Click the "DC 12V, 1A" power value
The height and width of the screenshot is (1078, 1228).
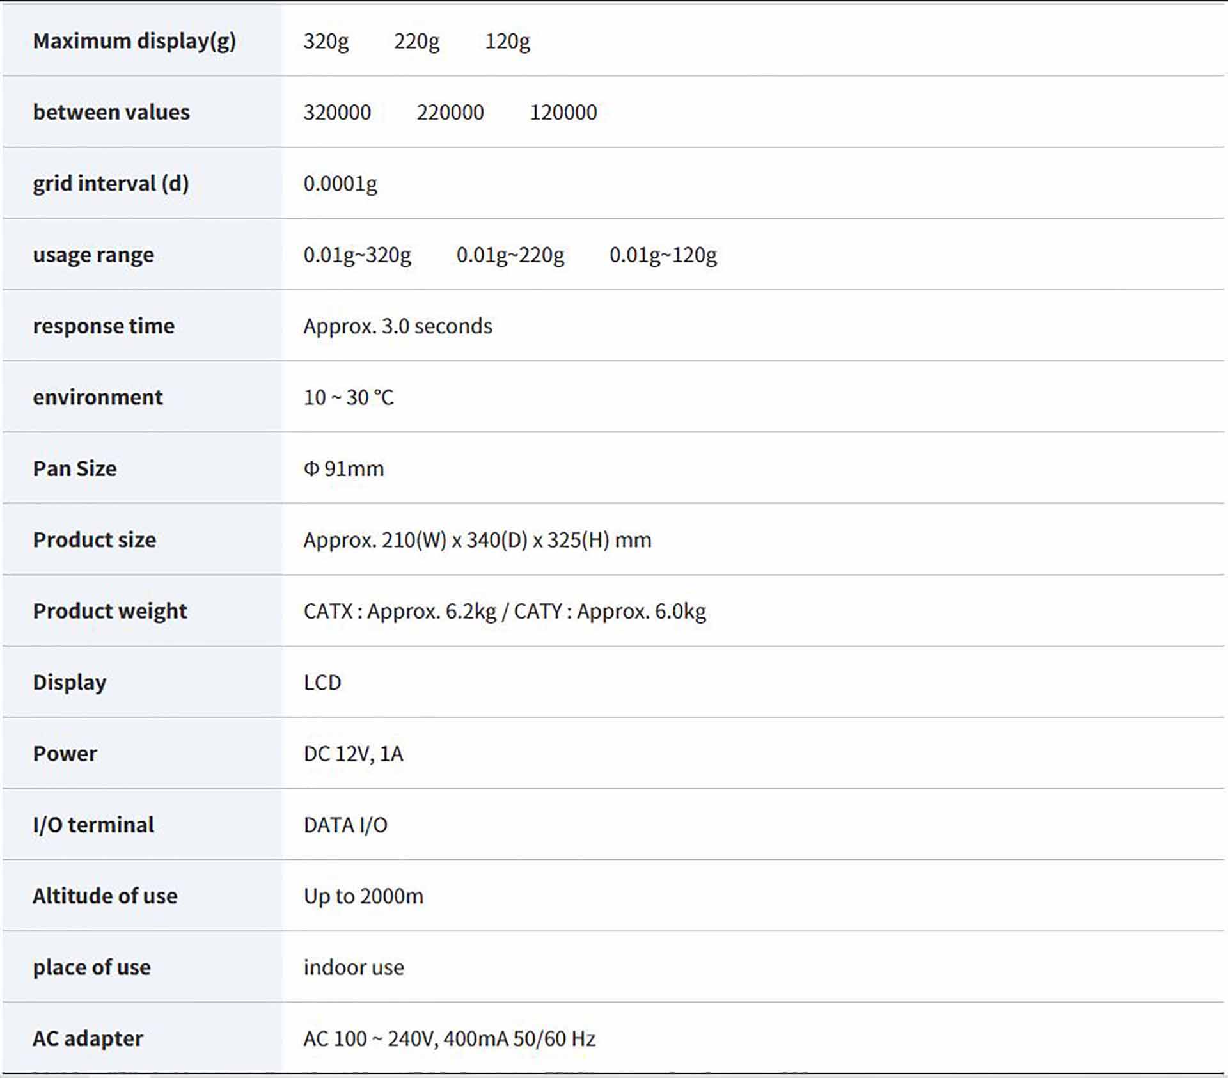tap(353, 754)
